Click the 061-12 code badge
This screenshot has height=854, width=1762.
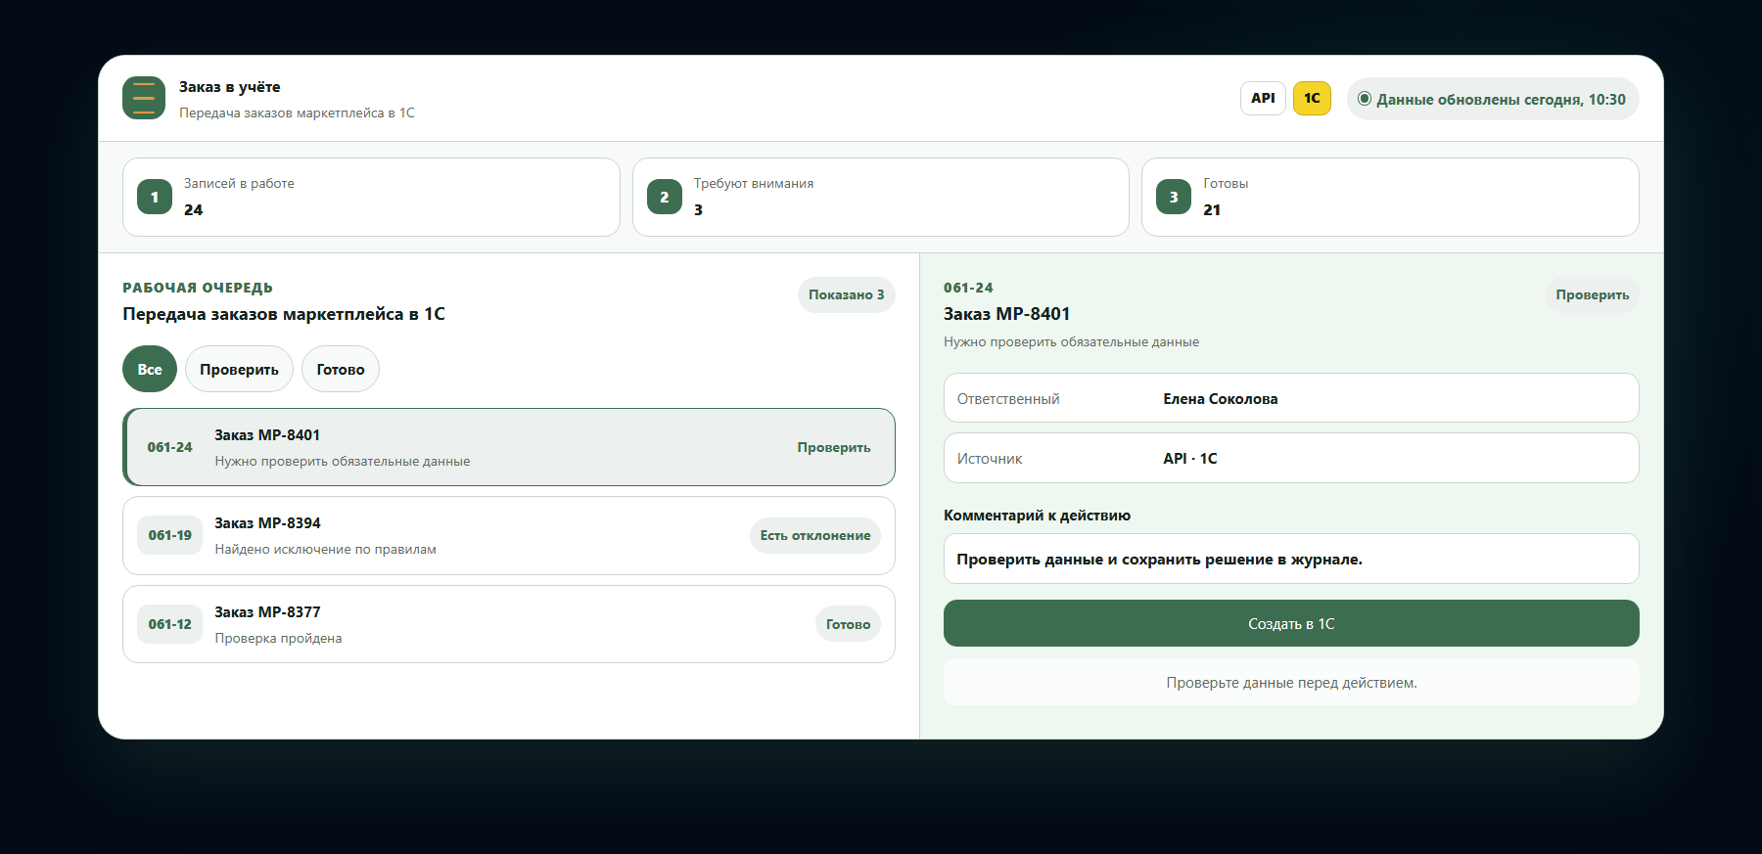tap(170, 624)
